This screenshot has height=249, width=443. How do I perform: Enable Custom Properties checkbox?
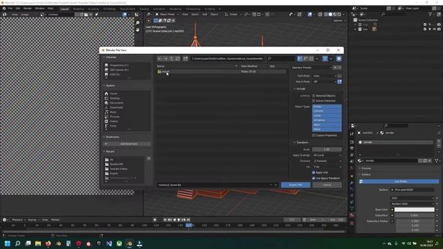(x=314, y=136)
